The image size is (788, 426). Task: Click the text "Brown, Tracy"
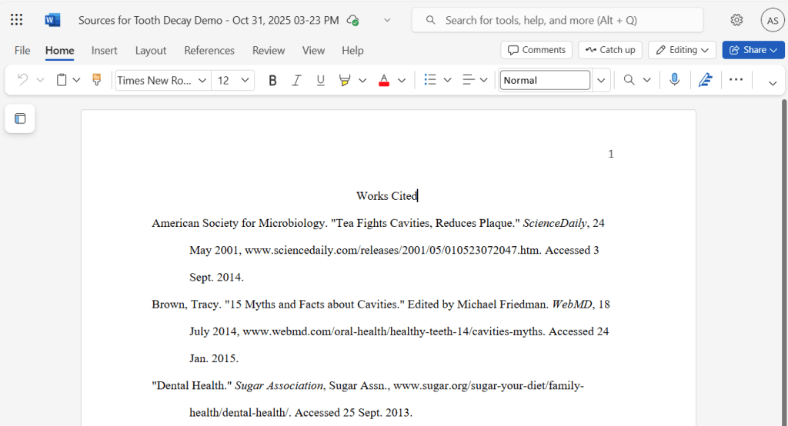(185, 305)
